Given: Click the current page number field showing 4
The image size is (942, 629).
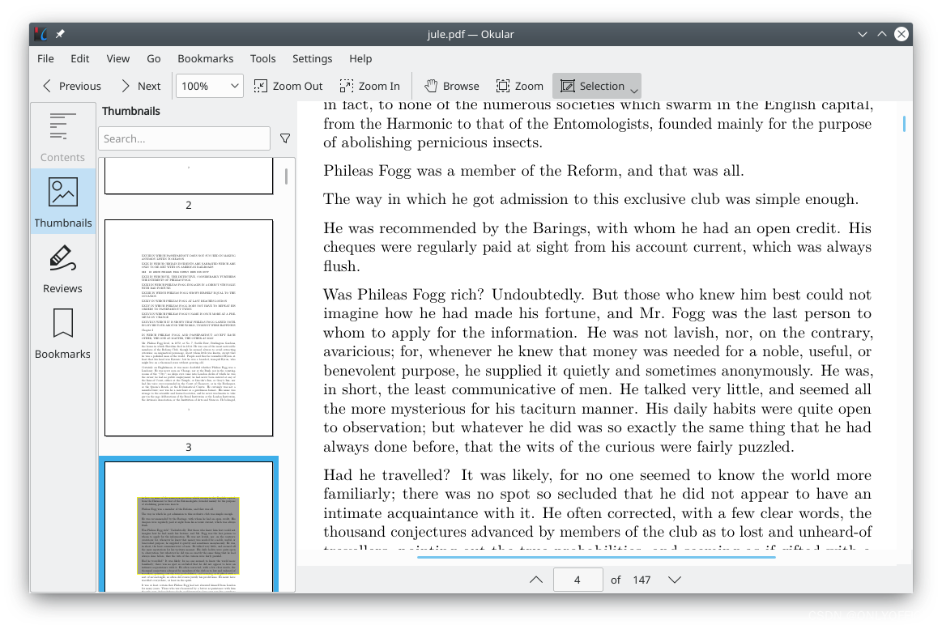Looking at the screenshot, I should [x=578, y=580].
